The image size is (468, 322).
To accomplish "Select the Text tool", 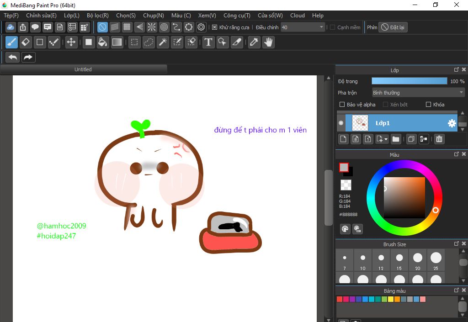I will click(208, 42).
